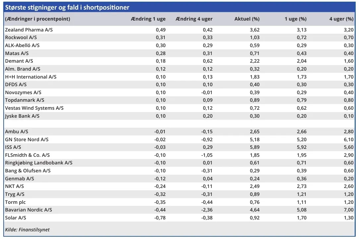
Task: Click the table title "Største stigninger og fald i shortpositioner"
Action: [x=67, y=7]
